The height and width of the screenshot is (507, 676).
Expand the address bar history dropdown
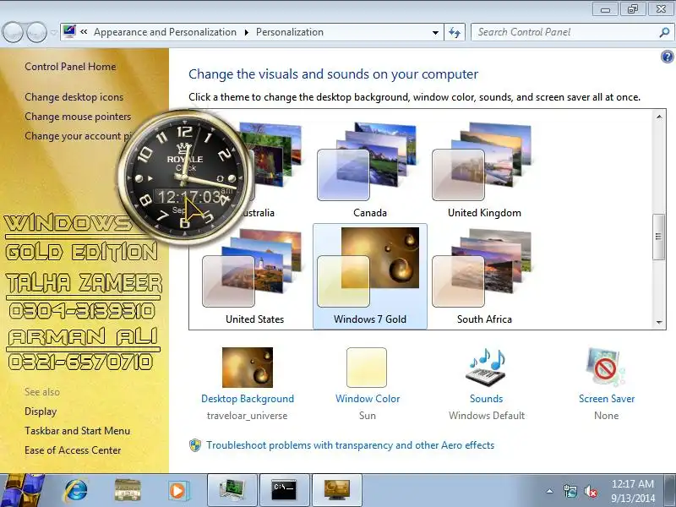(435, 33)
